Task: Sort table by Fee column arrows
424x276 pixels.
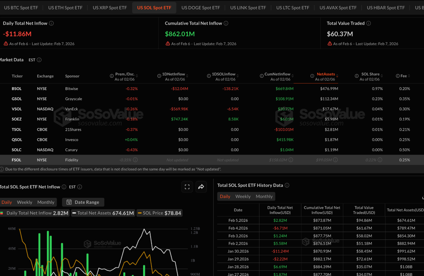Action: 409,76
